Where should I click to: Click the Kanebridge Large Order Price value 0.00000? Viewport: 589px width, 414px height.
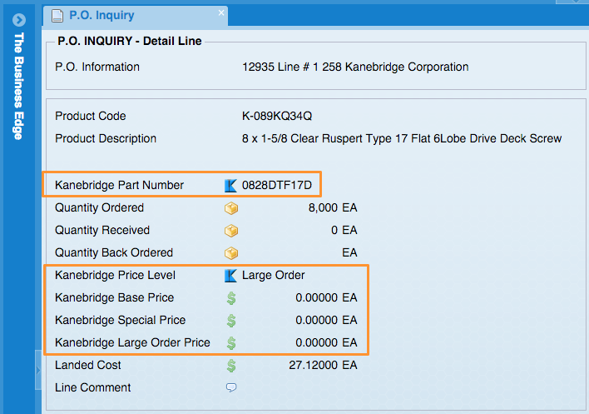tap(316, 342)
